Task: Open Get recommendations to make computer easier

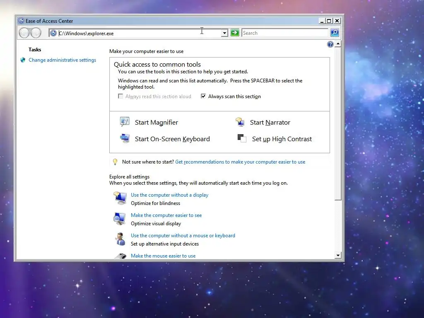Action: (x=240, y=162)
